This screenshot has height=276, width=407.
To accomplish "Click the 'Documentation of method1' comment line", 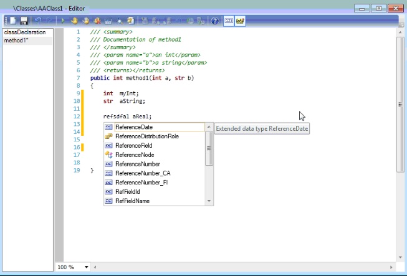I will point(135,40).
